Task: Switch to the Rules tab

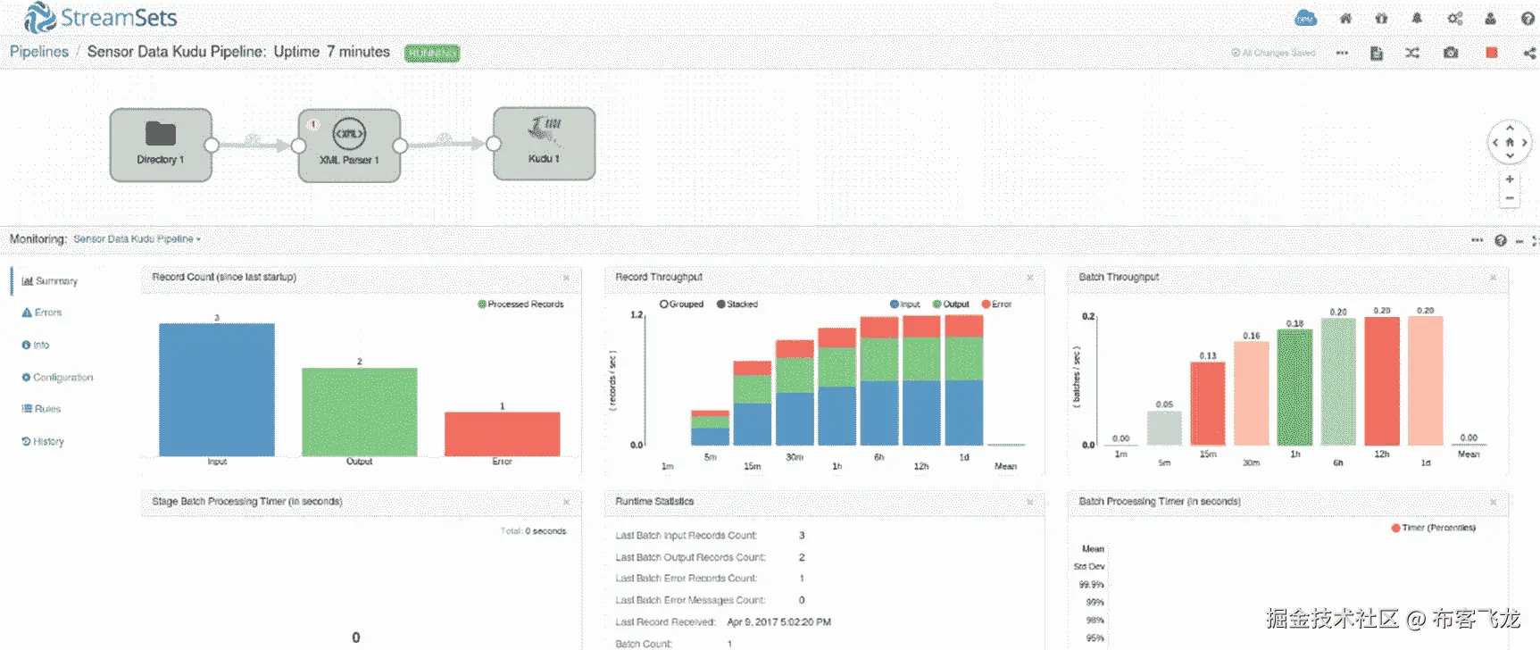Action: (x=41, y=409)
